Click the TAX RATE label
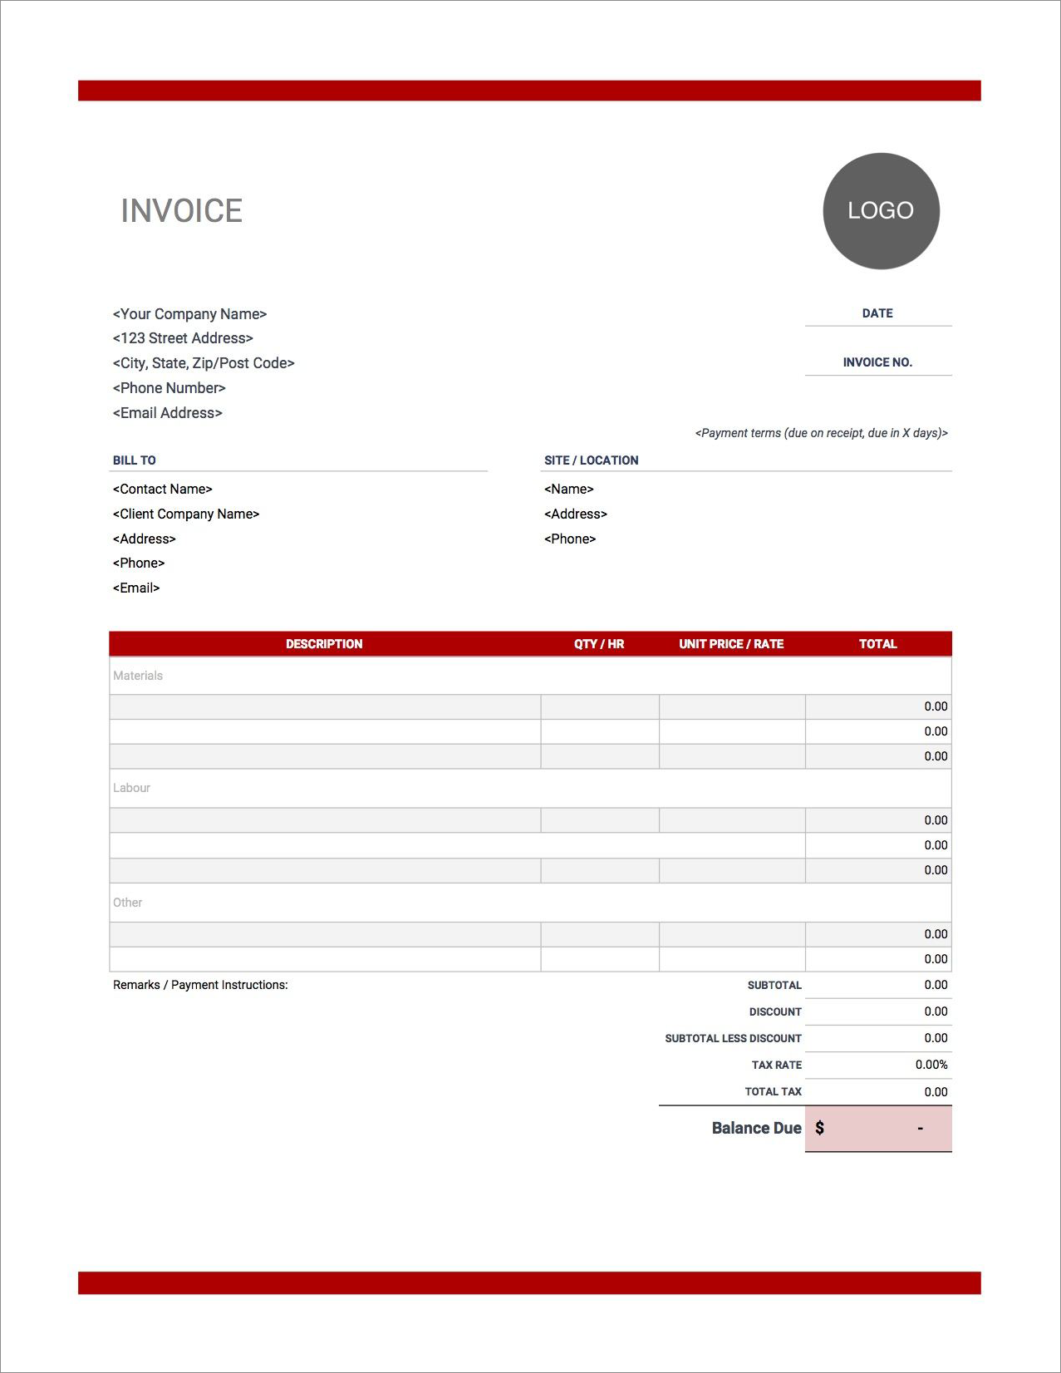Screen dimensions: 1061x1373 (777, 1065)
